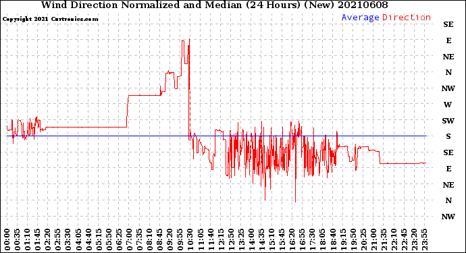Click the time label '19:15'

(343, 240)
